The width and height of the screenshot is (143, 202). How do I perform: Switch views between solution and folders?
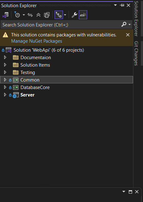(6, 15)
